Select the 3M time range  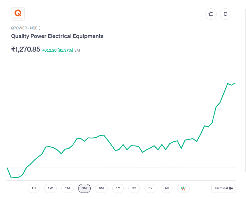pos(84,188)
